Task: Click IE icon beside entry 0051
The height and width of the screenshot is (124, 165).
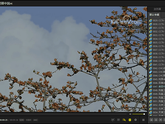Action: (x=151, y=101)
